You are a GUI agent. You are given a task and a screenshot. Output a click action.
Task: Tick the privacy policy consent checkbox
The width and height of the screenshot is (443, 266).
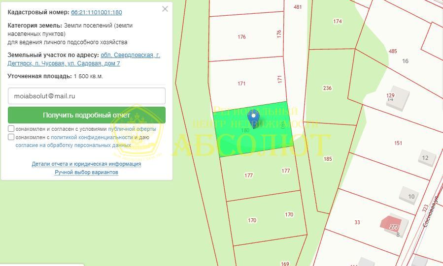click(x=11, y=137)
